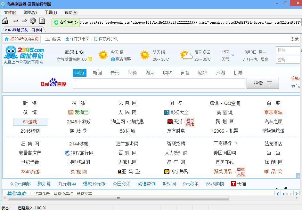Click the 爱淘宝 orange icon
This screenshot has width=302, height=210.
pyautogui.click(x=71, y=112)
